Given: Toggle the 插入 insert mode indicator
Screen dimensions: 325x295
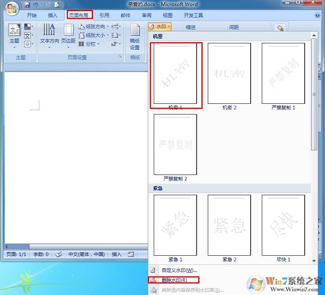Looking at the screenshot, I should [x=116, y=254].
